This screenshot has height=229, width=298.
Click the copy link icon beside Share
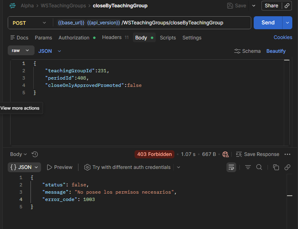point(287,6)
